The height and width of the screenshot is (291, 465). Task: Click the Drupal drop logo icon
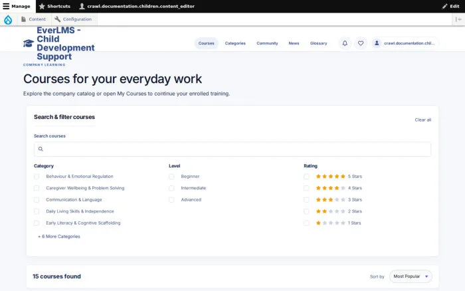coord(8,19)
